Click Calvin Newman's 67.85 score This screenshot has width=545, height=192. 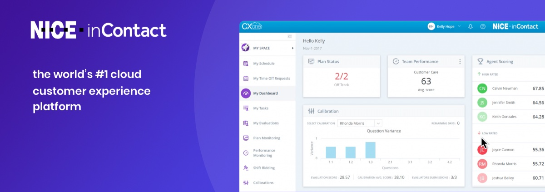pyautogui.click(x=538, y=89)
